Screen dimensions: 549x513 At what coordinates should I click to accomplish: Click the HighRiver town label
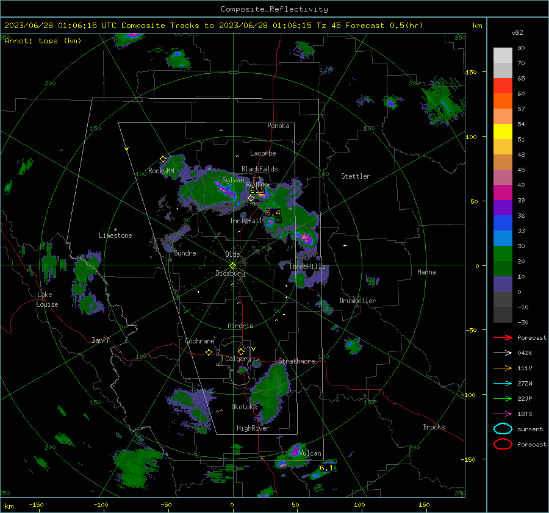tap(253, 428)
